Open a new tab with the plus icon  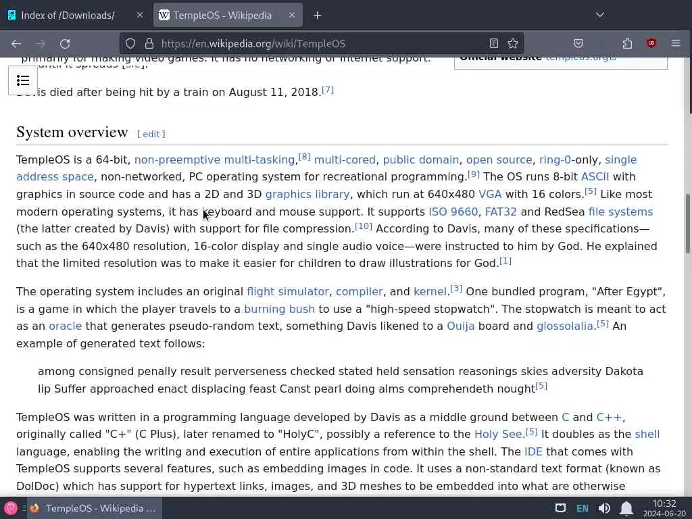(318, 16)
